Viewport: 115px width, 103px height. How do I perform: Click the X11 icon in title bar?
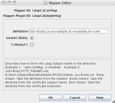pyautogui.click(x=45, y=3)
